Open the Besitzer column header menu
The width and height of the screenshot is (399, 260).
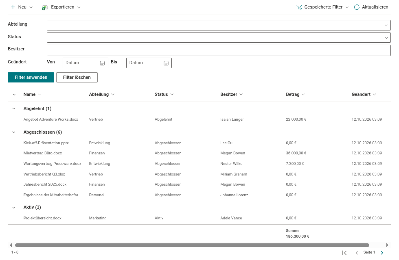[x=241, y=94]
